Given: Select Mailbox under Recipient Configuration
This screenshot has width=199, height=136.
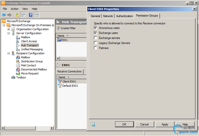Looking at the screenshot, I should 26,57.
